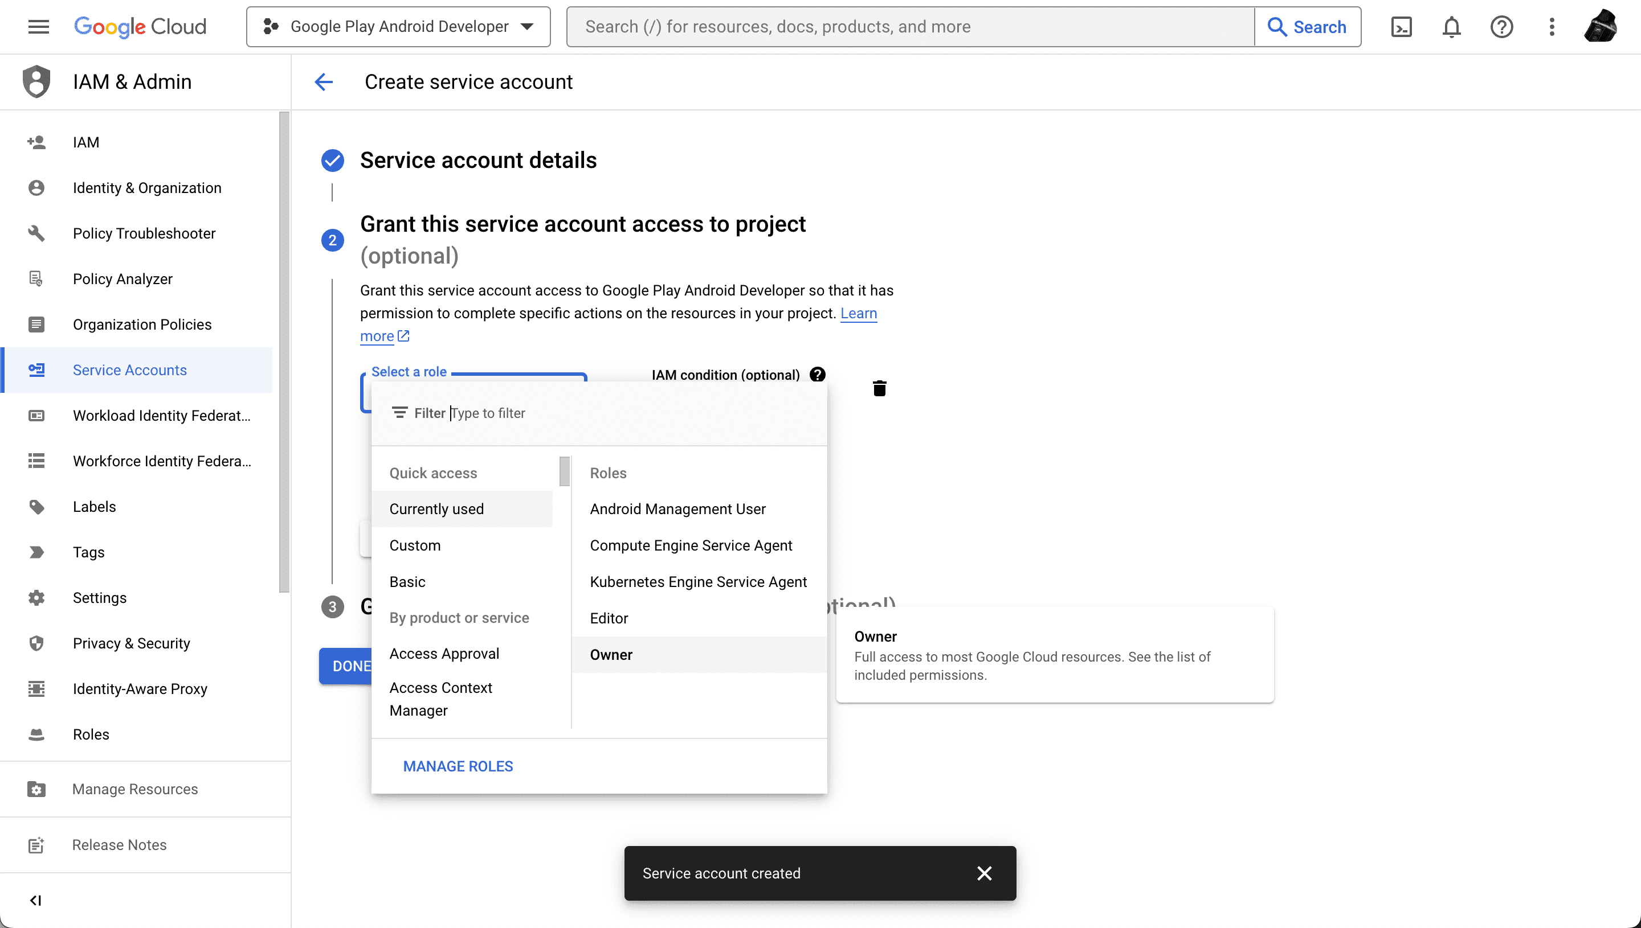Screen dimensions: 1641x928
Task: Click the Roles menu item in sidebar
Action: 90,734
